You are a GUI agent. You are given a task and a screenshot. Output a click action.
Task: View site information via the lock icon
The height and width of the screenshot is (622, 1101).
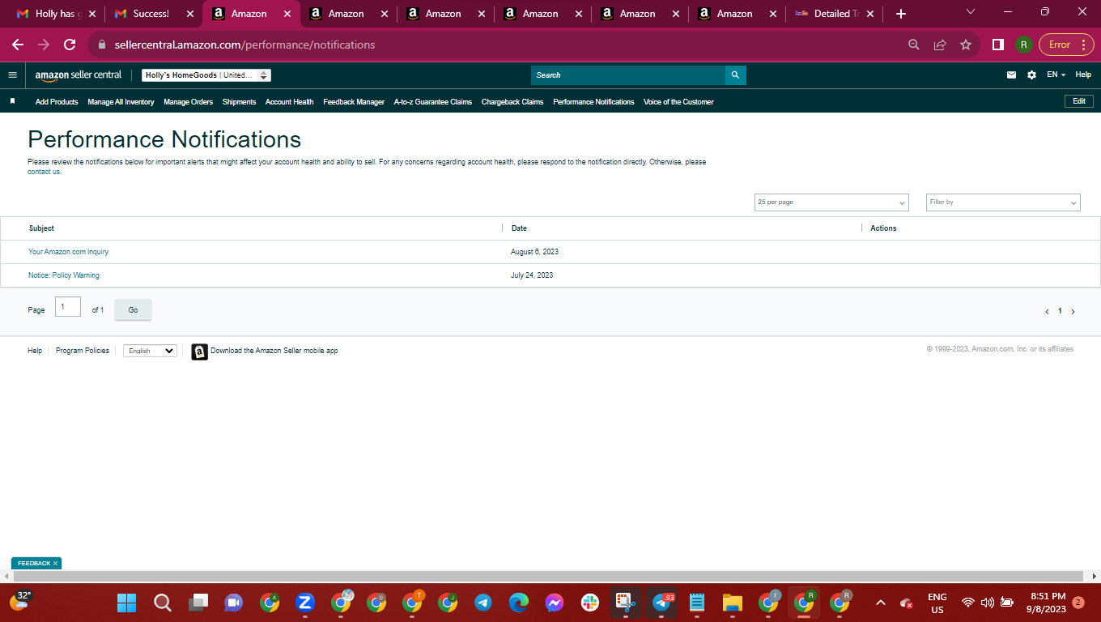click(x=102, y=45)
